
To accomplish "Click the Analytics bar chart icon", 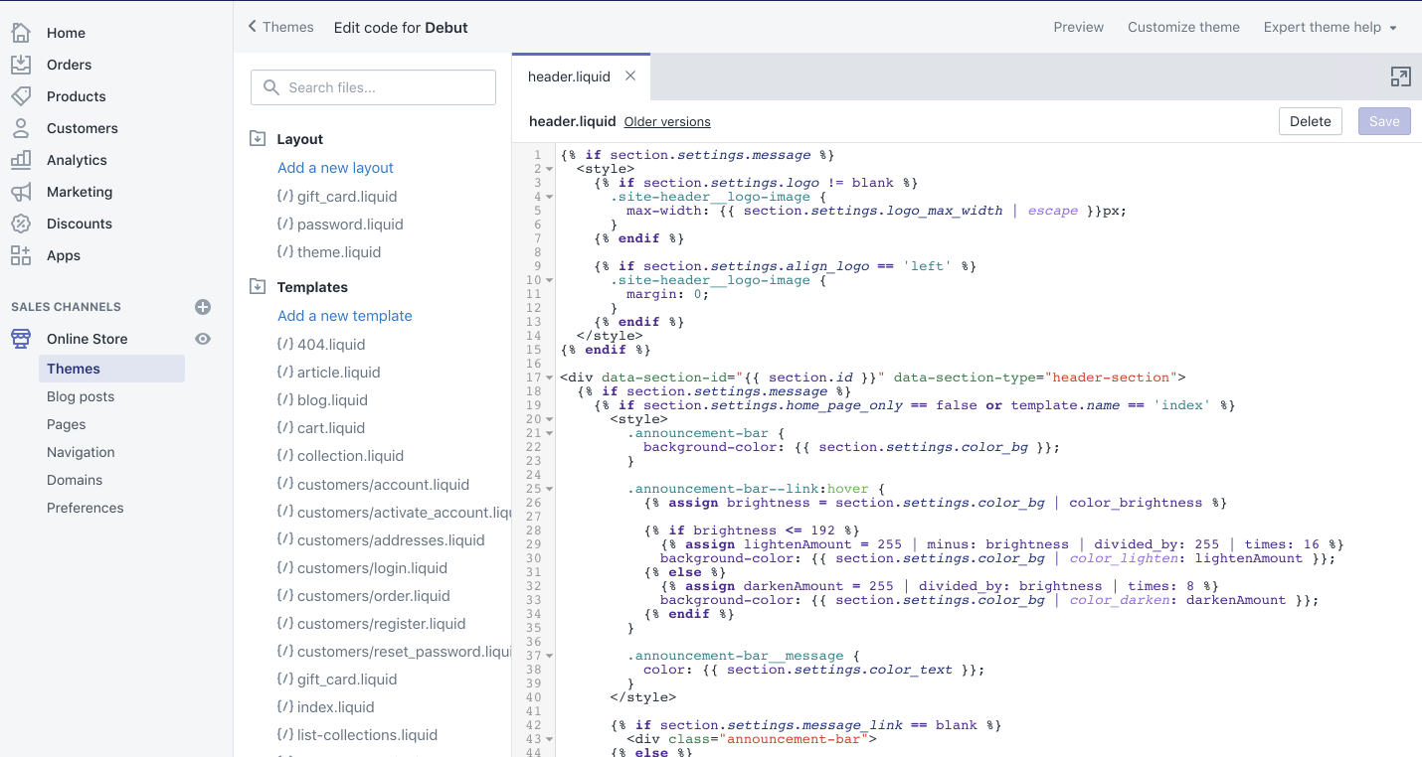I will pyautogui.click(x=21, y=160).
